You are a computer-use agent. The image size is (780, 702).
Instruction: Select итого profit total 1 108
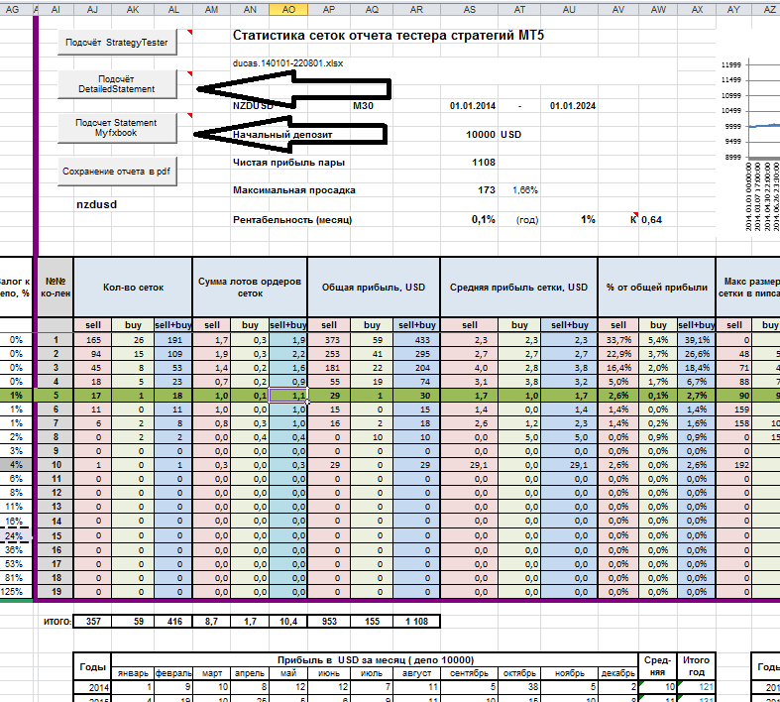point(417,622)
